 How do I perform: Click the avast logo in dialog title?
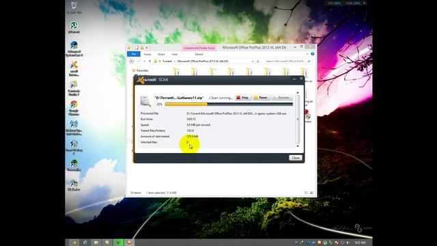click(x=147, y=80)
